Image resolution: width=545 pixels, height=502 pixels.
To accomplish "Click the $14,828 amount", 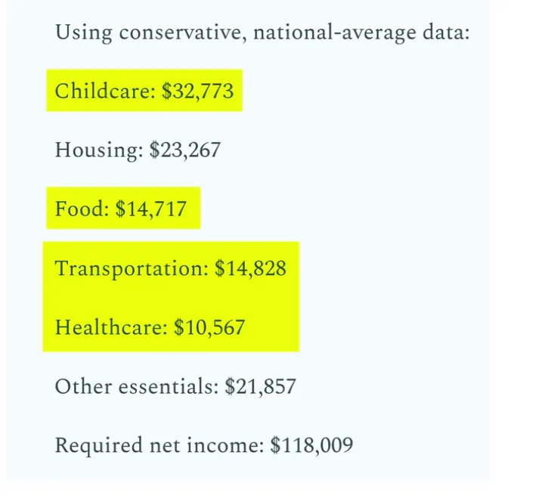I will pos(251,268).
